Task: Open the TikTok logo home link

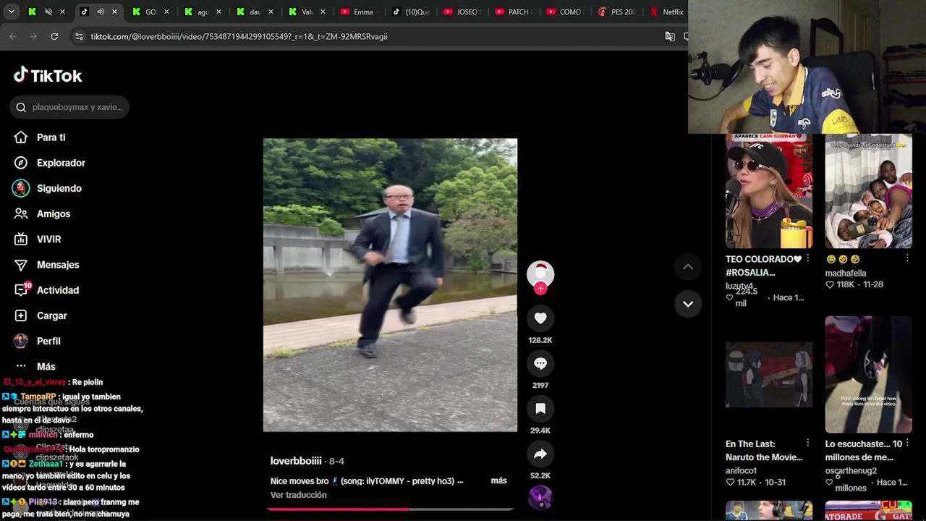Action: coord(48,75)
